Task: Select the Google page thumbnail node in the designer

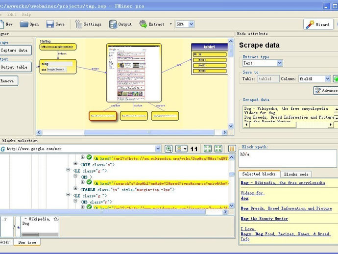Action: coord(134,73)
